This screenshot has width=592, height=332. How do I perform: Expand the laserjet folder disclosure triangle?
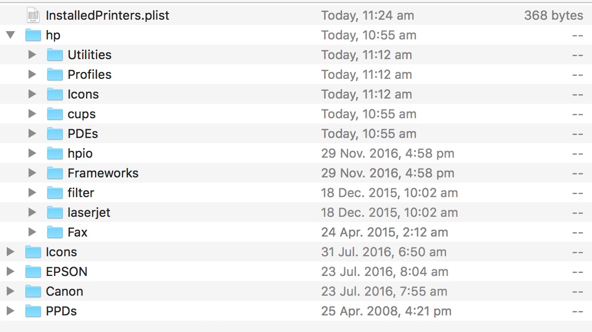pyautogui.click(x=33, y=212)
